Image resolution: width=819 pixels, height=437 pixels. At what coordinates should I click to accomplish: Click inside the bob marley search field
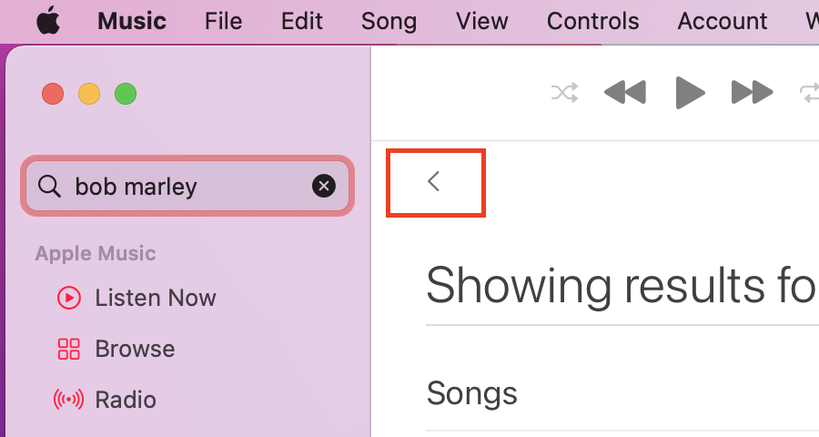coord(187,186)
